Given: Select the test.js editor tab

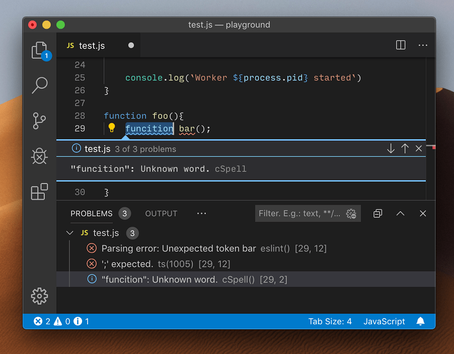Looking at the screenshot, I should 91,45.
